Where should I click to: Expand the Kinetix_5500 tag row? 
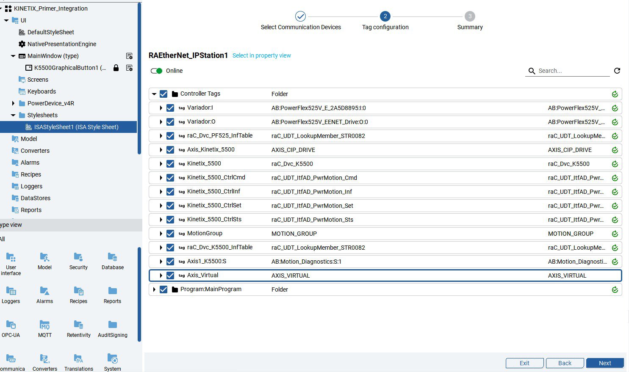click(x=161, y=164)
